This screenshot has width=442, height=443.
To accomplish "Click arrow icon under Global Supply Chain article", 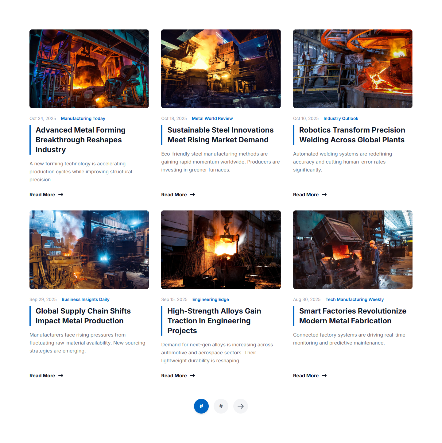I will point(61,376).
